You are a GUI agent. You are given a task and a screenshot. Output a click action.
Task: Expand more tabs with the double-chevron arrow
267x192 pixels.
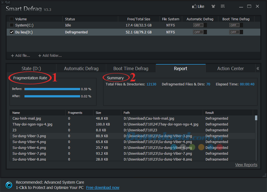[257, 68]
